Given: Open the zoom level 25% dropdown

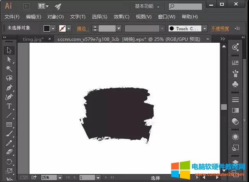Looking at the screenshot, I should point(60,177).
